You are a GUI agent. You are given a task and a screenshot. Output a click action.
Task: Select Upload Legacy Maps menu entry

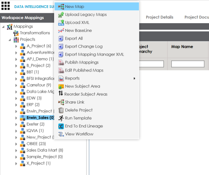pos(97,14)
